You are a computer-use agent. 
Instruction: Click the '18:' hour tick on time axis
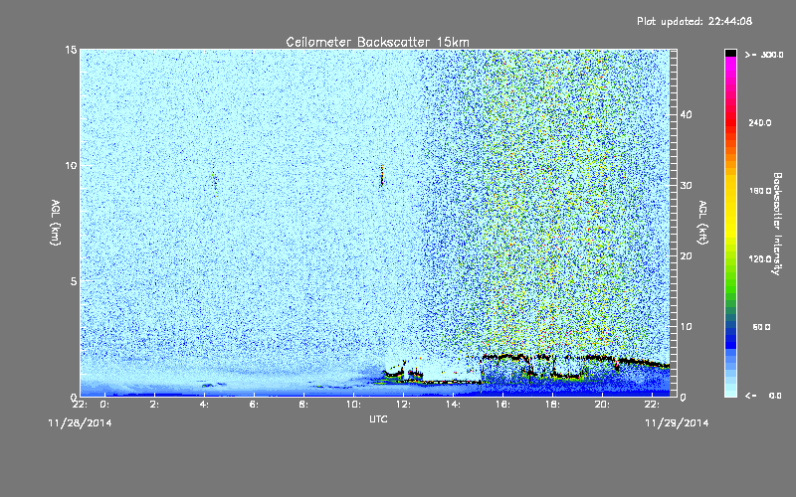[553, 405]
